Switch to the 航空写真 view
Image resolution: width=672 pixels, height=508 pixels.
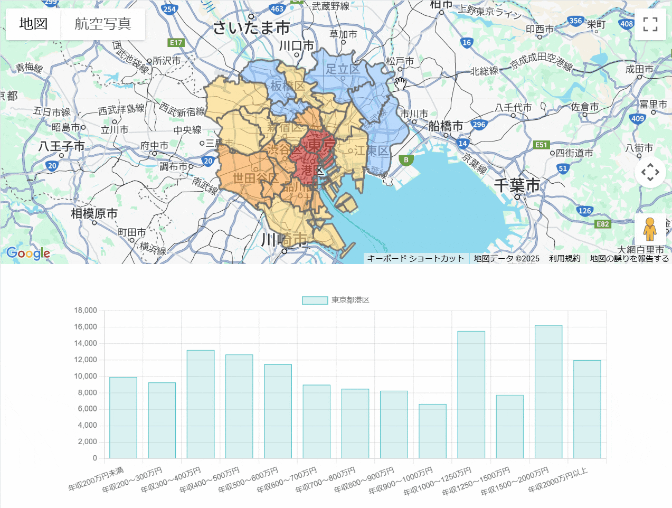(x=103, y=24)
